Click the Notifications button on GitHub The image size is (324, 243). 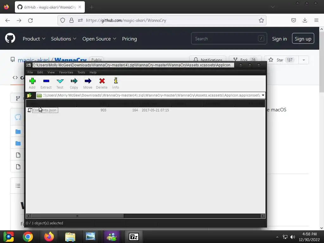208,59
